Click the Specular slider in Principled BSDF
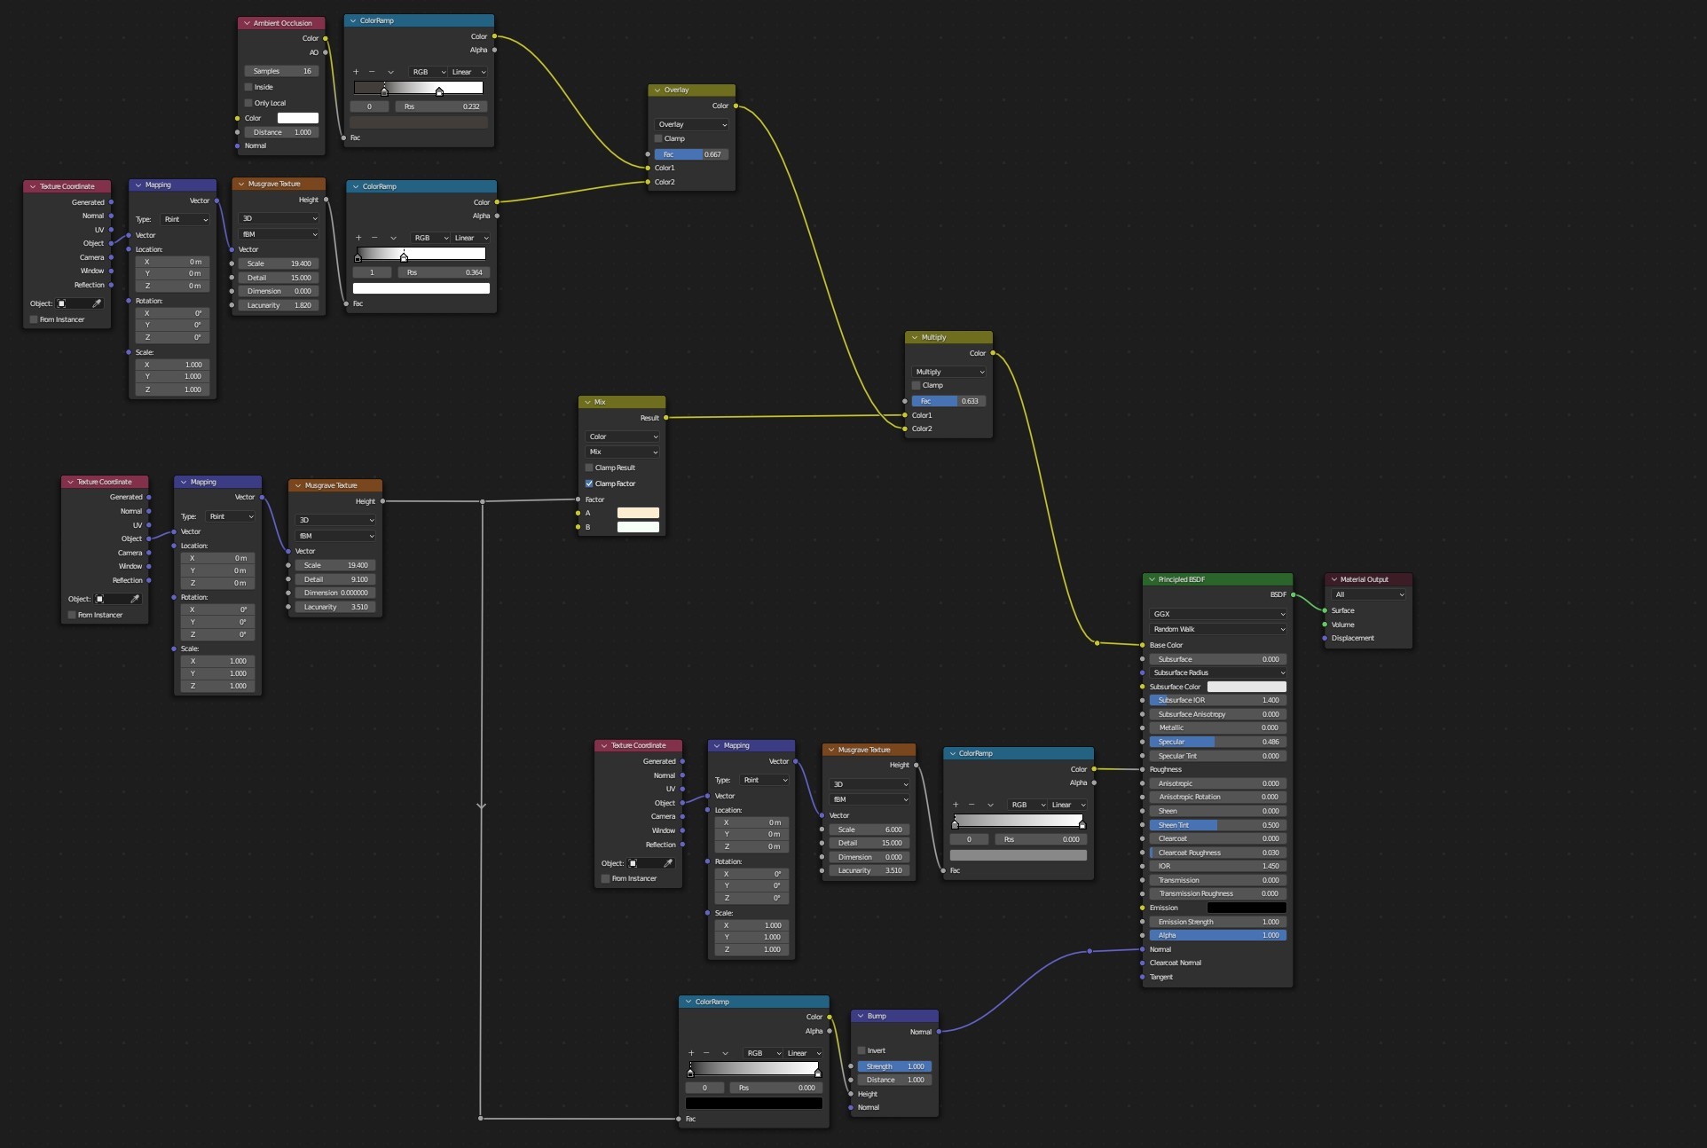Image resolution: width=1707 pixels, height=1148 pixels. [1217, 742]
